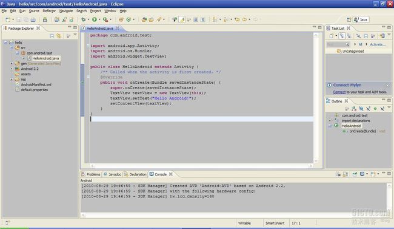The image size is (394, 229).
Task: Expand the gen folder node
Action: point(12,64)
